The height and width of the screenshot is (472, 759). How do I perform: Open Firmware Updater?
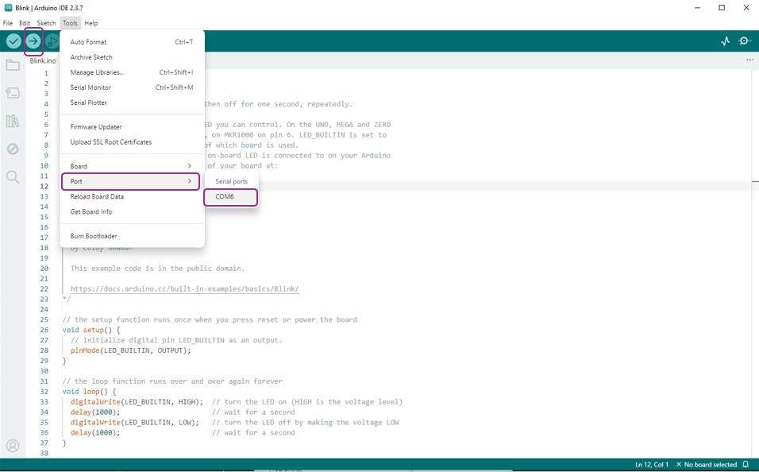[x=132, y=127]
